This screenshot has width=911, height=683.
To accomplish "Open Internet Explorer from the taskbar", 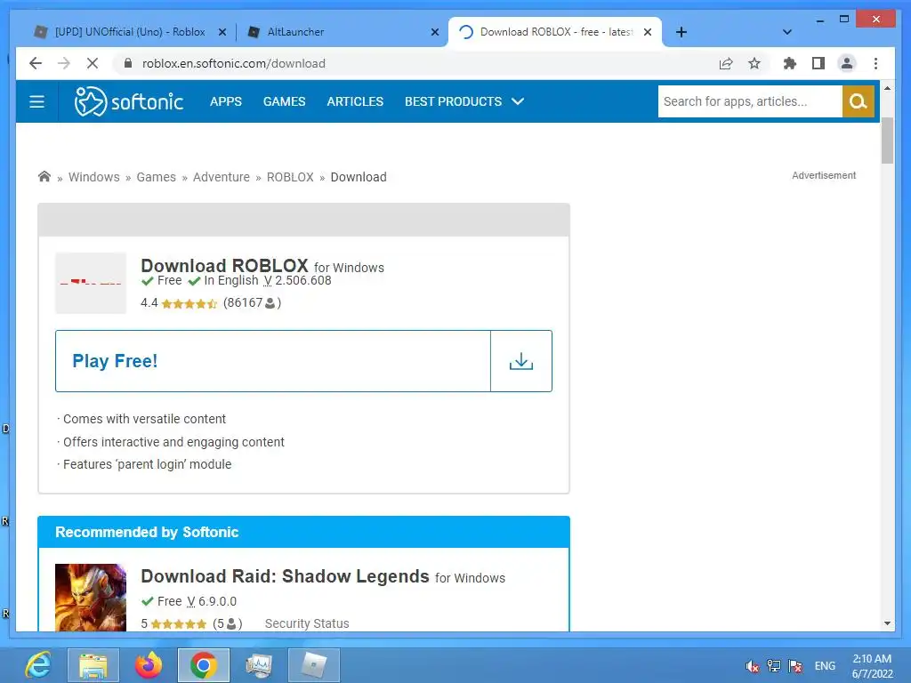I will coord(38,665).
